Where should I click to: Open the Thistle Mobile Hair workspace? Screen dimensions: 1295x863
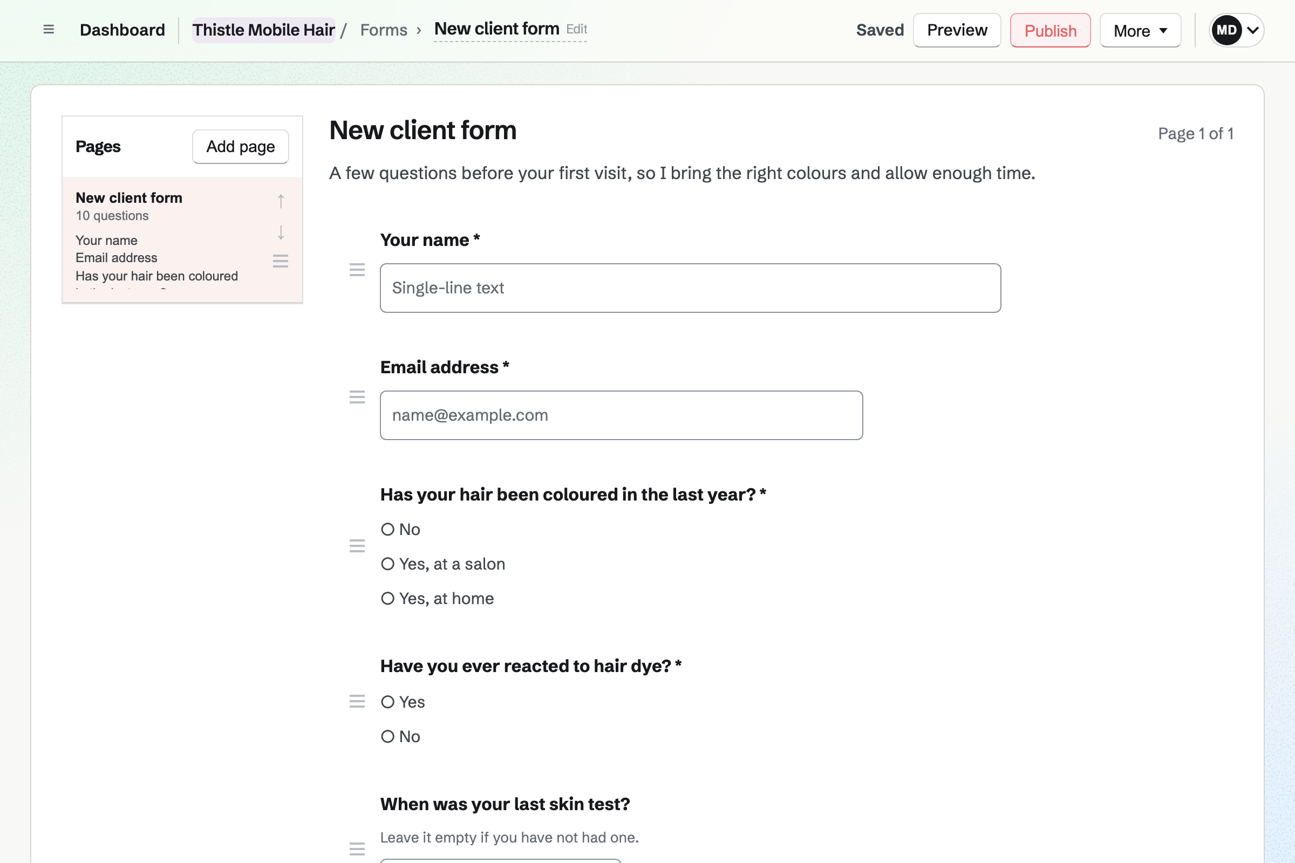264,30
